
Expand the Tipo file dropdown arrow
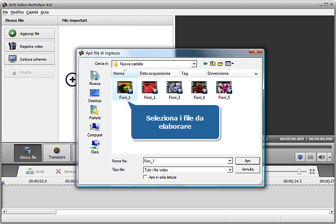click(230, 170)
